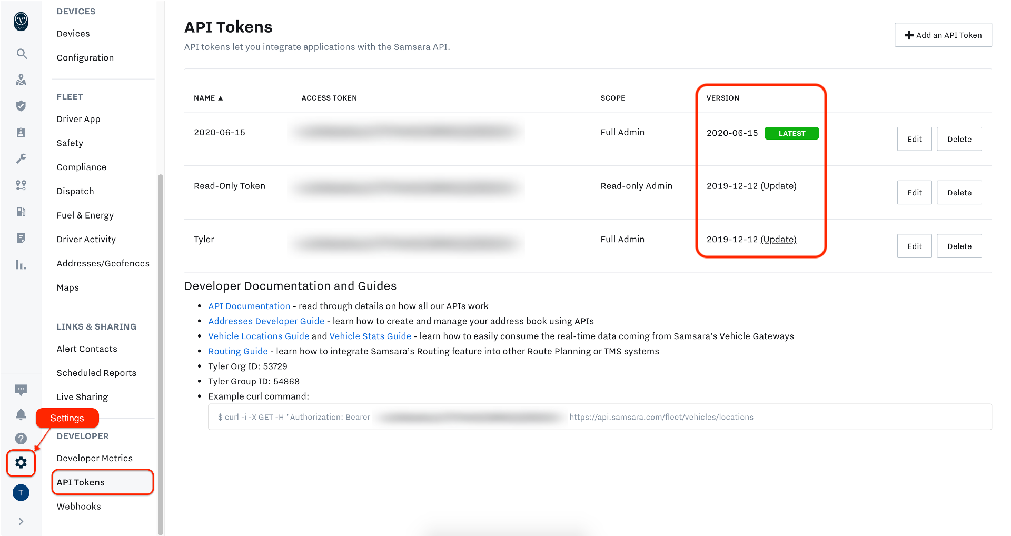1011x536 pixels.
Task: Edit the 2020-06-15 token
Action: (x=915, y=139)
